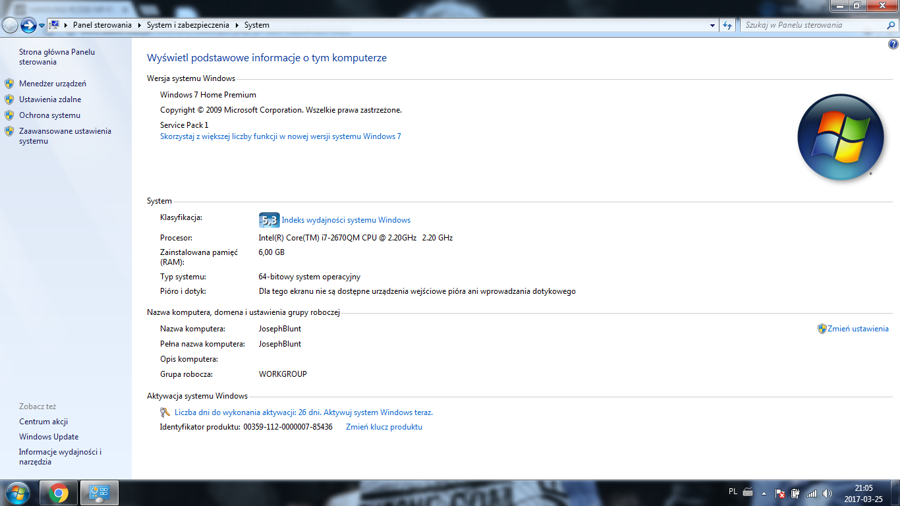Open 'Liczba dni do wykonania aktywacji' activation link
900x506 pixels.
[x=304, y=412]
